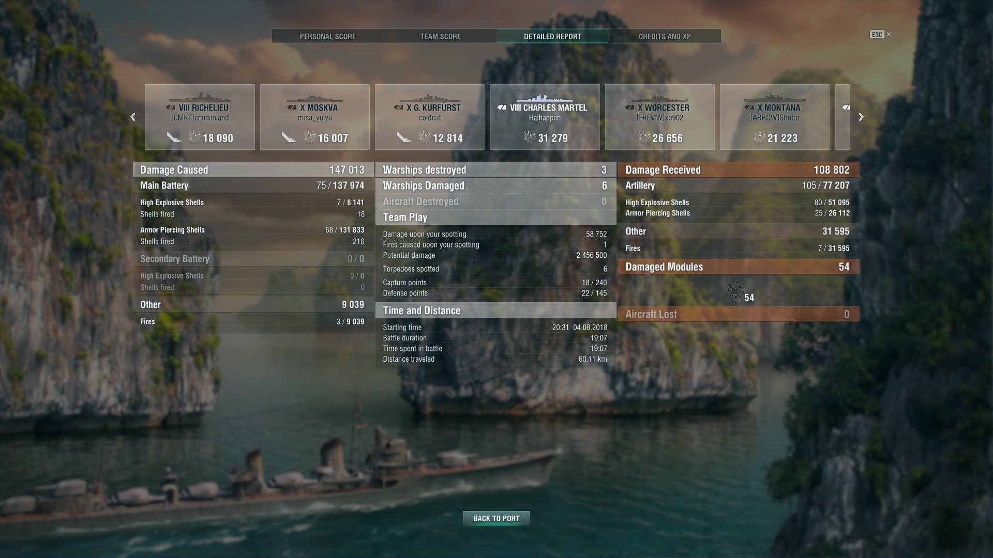Click the sunk ship icon on Richelieu card
993x558 pixels.
174,137
